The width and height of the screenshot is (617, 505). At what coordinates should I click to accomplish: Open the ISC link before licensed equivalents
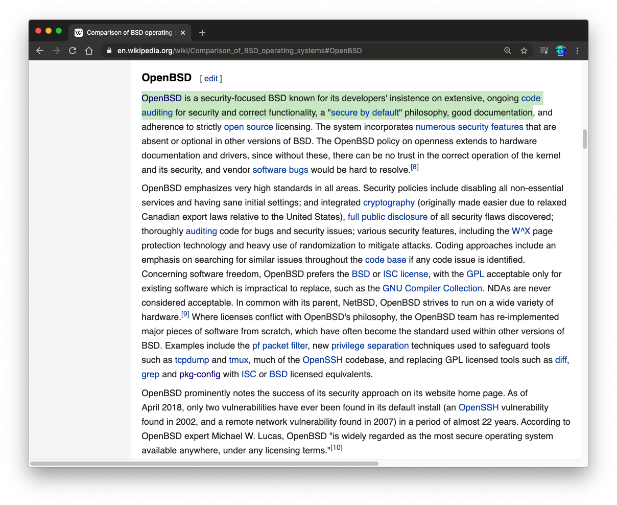point(249,374)
